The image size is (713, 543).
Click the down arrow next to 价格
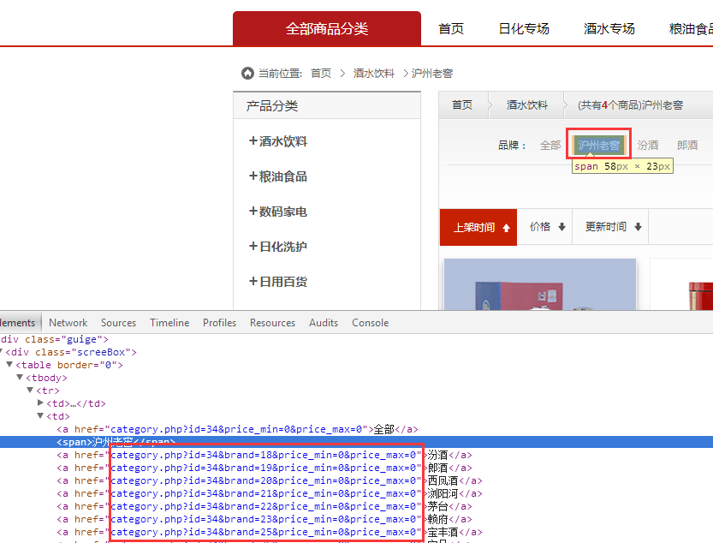pyautogui.click(x=562, y=228)
